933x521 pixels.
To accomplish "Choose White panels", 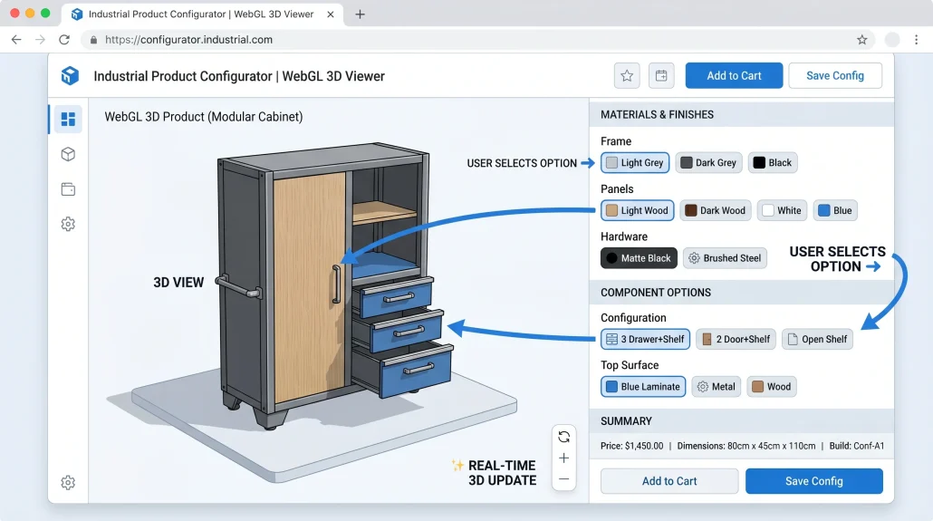I will click(782, 210).
